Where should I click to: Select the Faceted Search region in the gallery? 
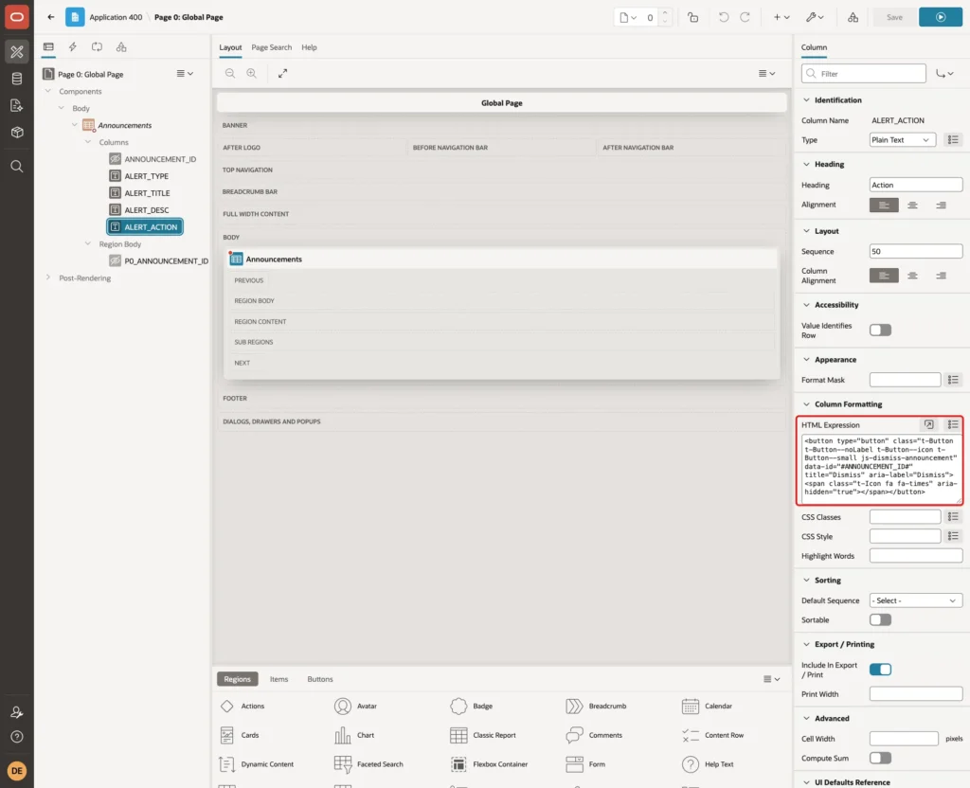point(368,764)
